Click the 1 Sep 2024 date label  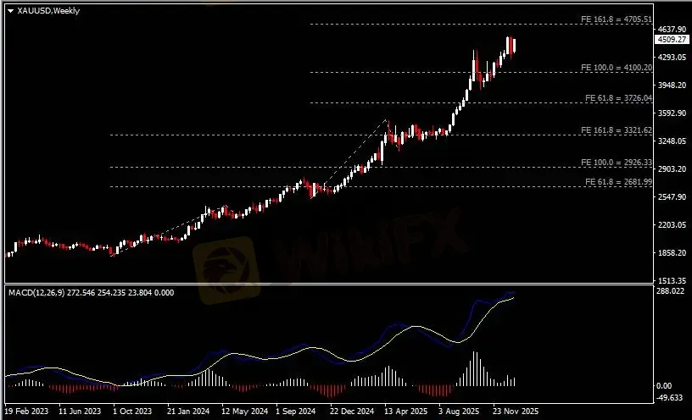[x=296, y=412]
